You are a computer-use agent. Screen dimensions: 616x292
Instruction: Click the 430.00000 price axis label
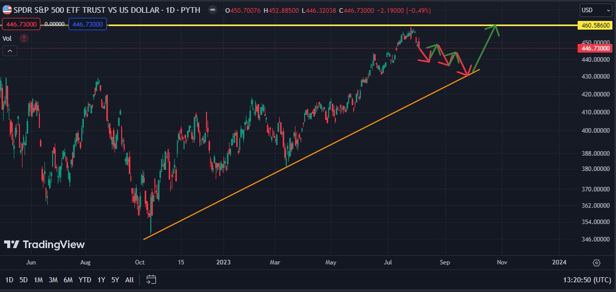tap(596, 76)
